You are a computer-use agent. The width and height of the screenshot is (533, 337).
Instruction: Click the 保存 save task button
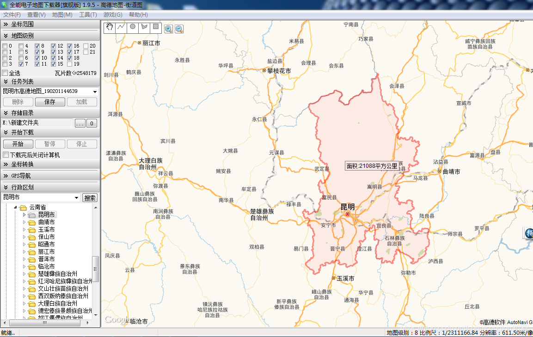coord(49,102)
